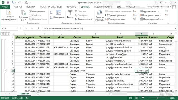Open account menu Екатерина Нечипоренко
The width and height of the screenshot is (178, 100).
pyautogui.click(x=159, y=7)
